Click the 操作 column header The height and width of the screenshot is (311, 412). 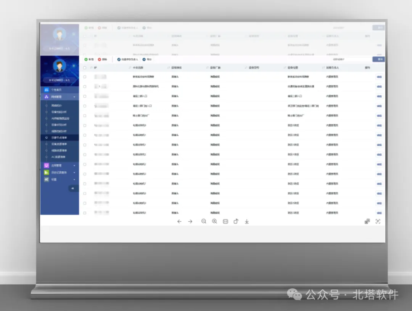point(367,68)
